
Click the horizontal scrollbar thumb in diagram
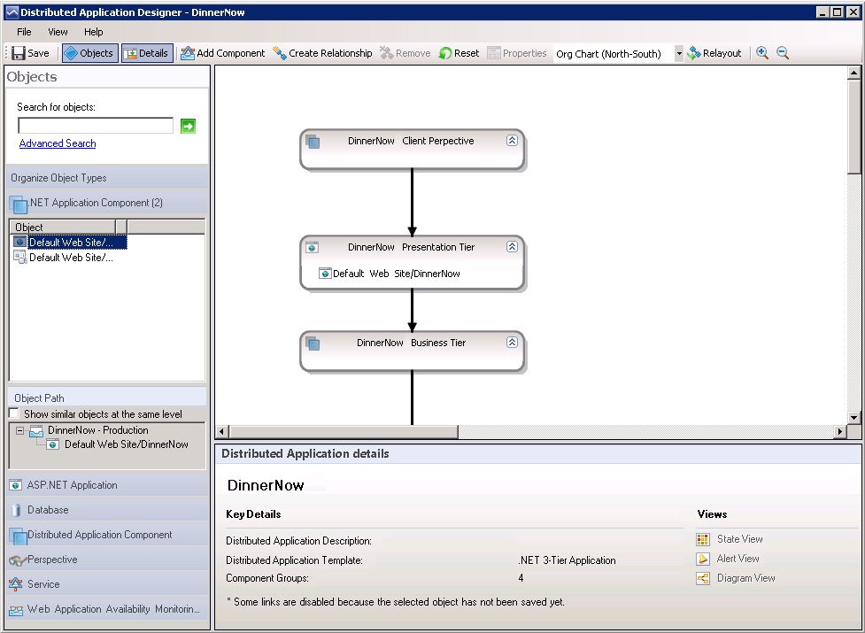coord(344,431)
